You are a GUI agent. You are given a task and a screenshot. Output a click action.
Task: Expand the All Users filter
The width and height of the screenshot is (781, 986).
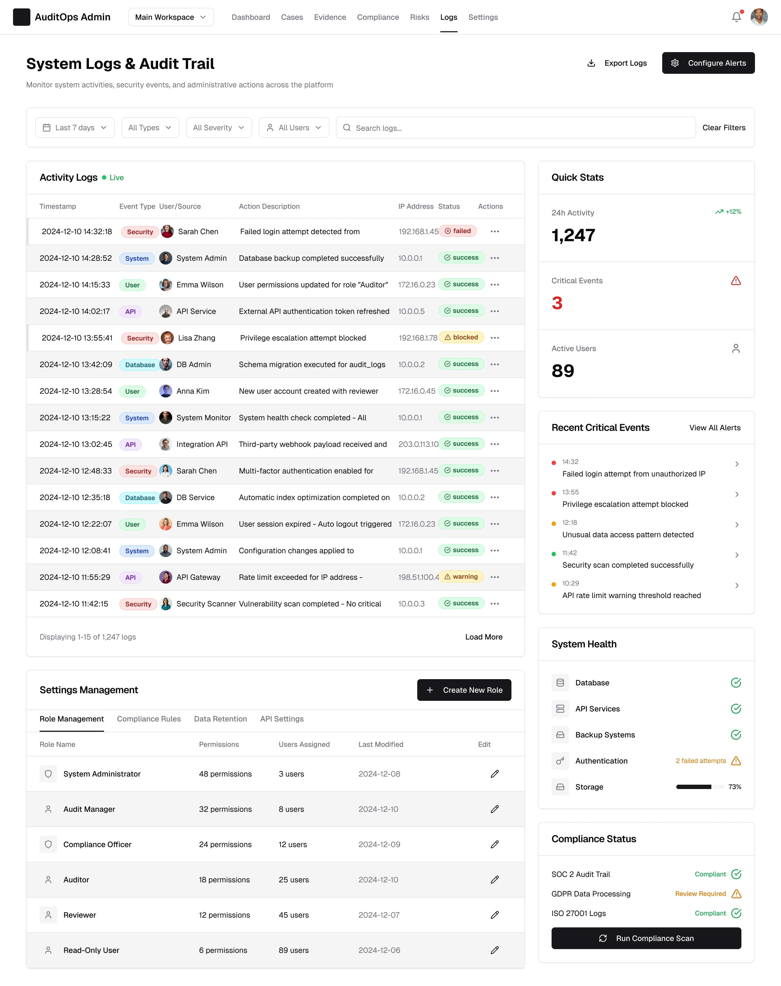point(293,128)
